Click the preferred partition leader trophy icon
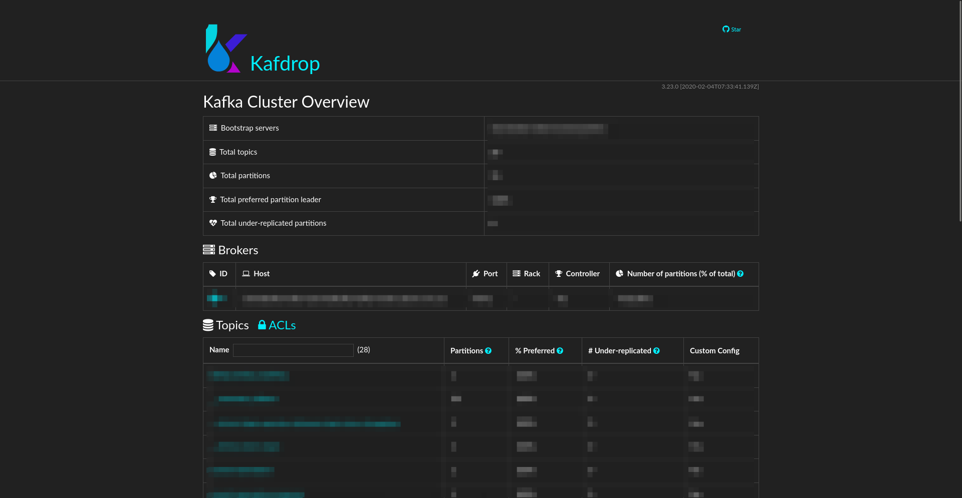The width and height of the screenshot is (962, 498). 212,199
